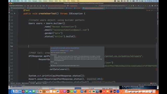The height and width of the screenshot is (94, 167).
Task: Click the @Test annotation text
Action: point(27,10)
